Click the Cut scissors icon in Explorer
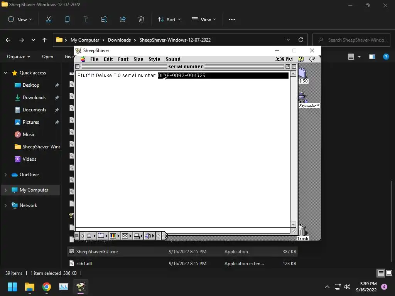 coord(48,19)
